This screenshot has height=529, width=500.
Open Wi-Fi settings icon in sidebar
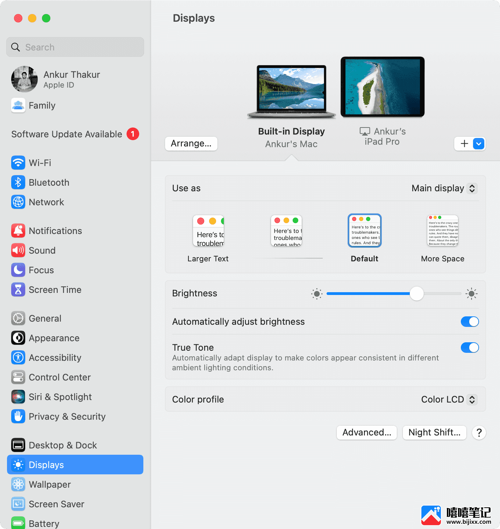(x=18, y=163)
